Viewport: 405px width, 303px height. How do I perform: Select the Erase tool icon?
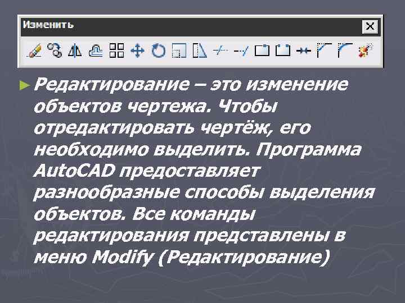click(x=34, y=50)
